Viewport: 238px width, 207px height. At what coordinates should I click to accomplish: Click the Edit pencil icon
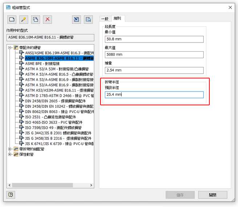24,20
